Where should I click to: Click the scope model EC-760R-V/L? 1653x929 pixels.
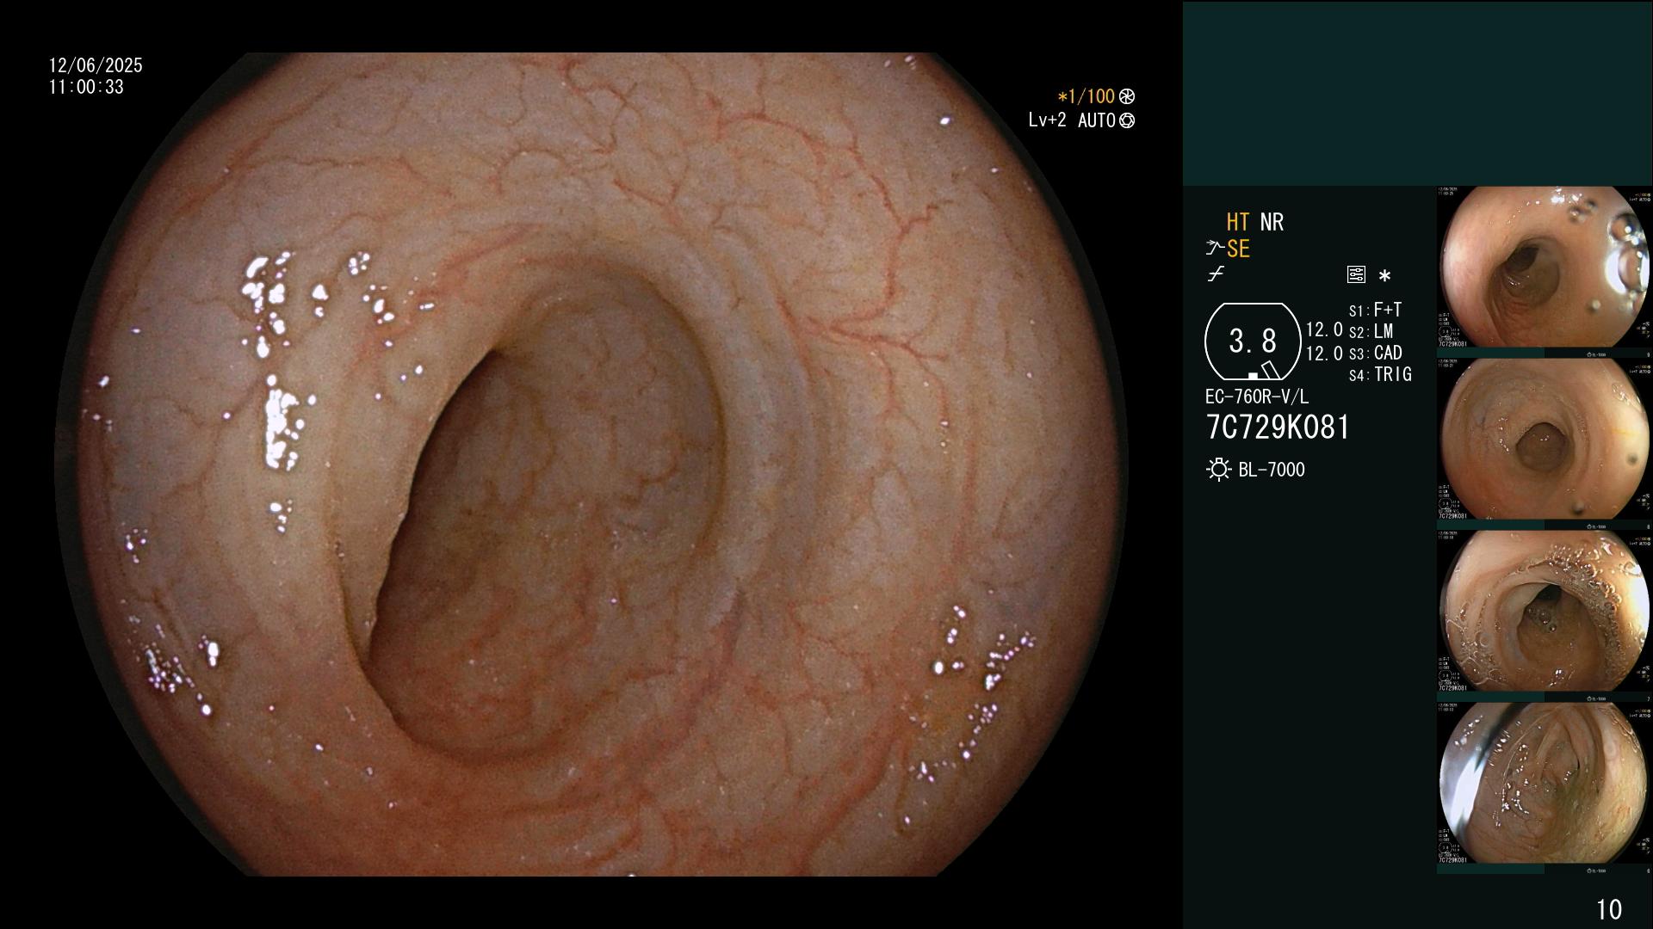[1257, 397]
